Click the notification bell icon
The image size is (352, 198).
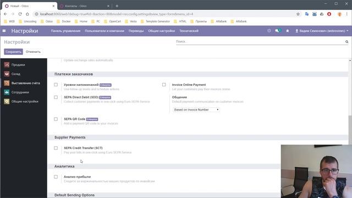click(287, 31)
